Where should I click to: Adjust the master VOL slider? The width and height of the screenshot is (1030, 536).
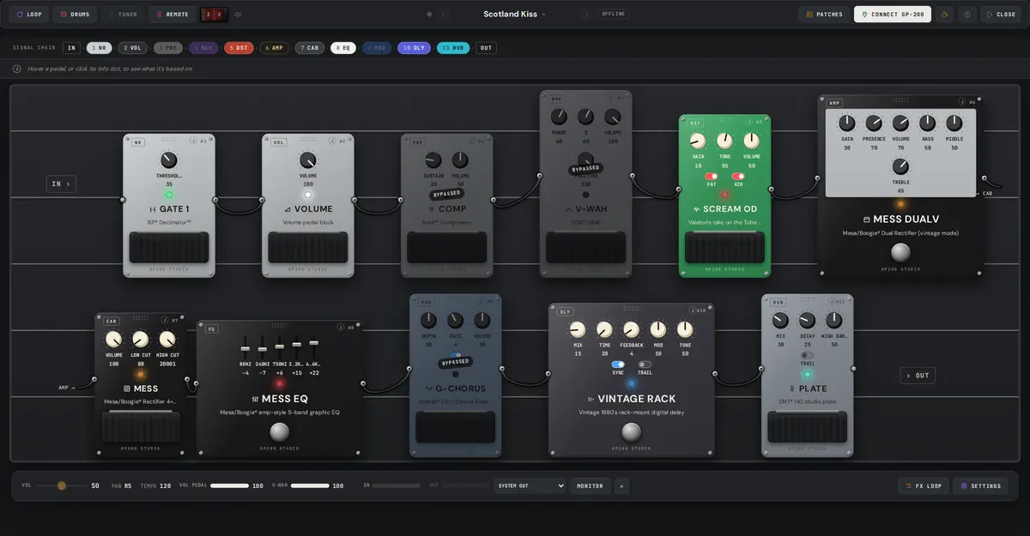[61, 485]
